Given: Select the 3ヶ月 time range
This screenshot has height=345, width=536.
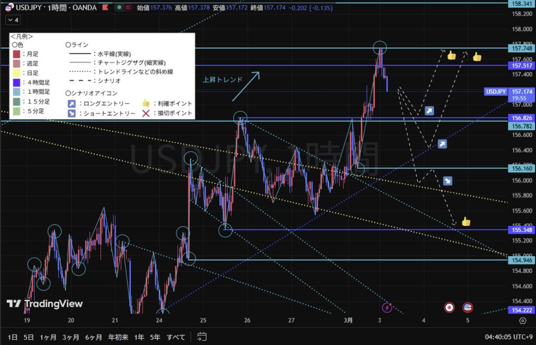Looking at the screenshot, I should coord(71,337).
